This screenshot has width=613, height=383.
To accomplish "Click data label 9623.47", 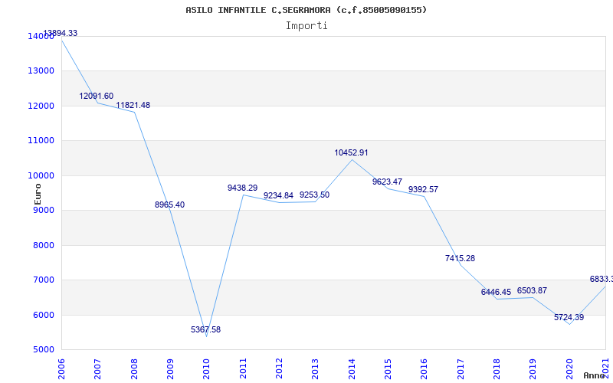I will 387,182.
